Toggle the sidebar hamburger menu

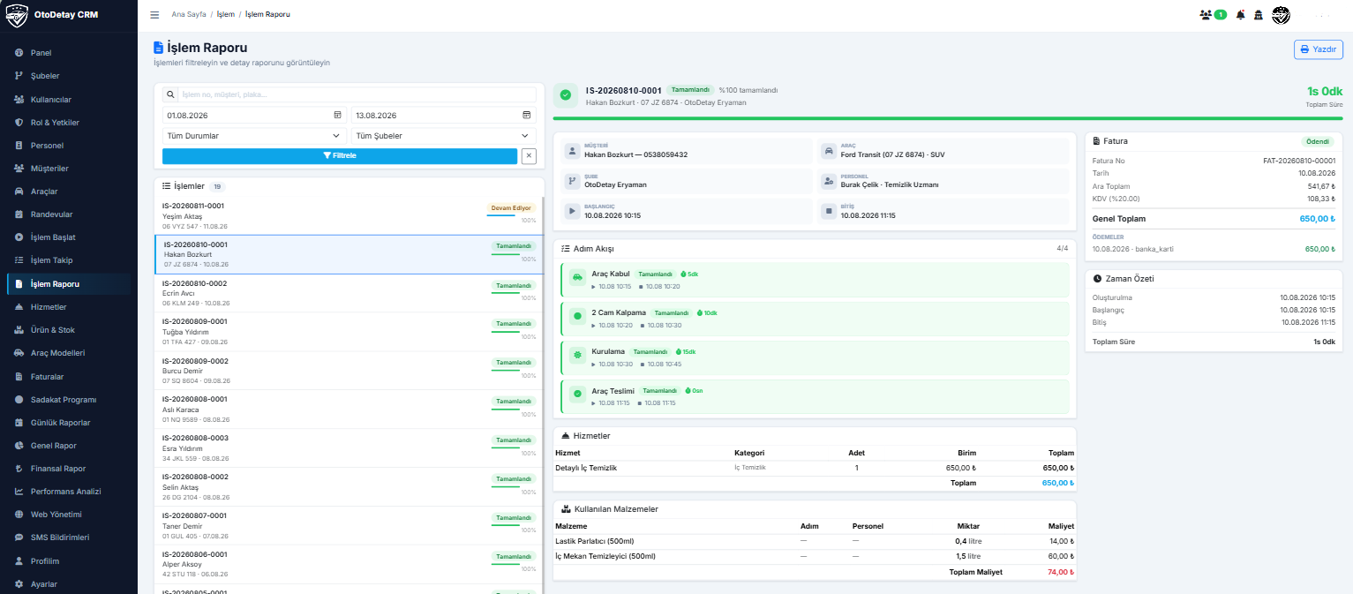[x=154, y=15]
